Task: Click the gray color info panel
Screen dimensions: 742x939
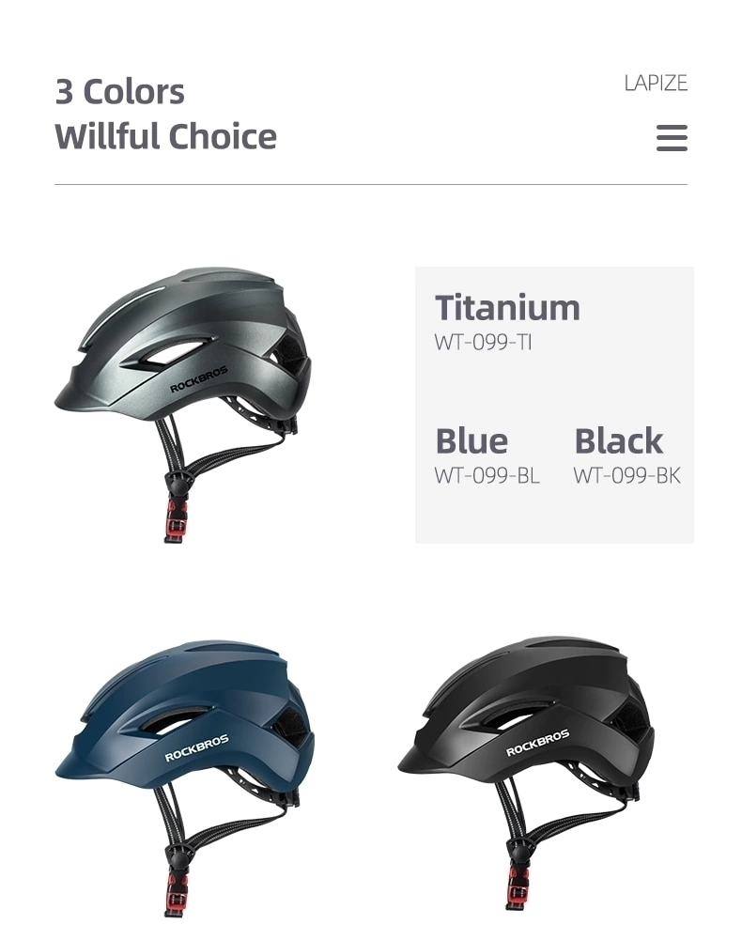Action: [554, 406]
